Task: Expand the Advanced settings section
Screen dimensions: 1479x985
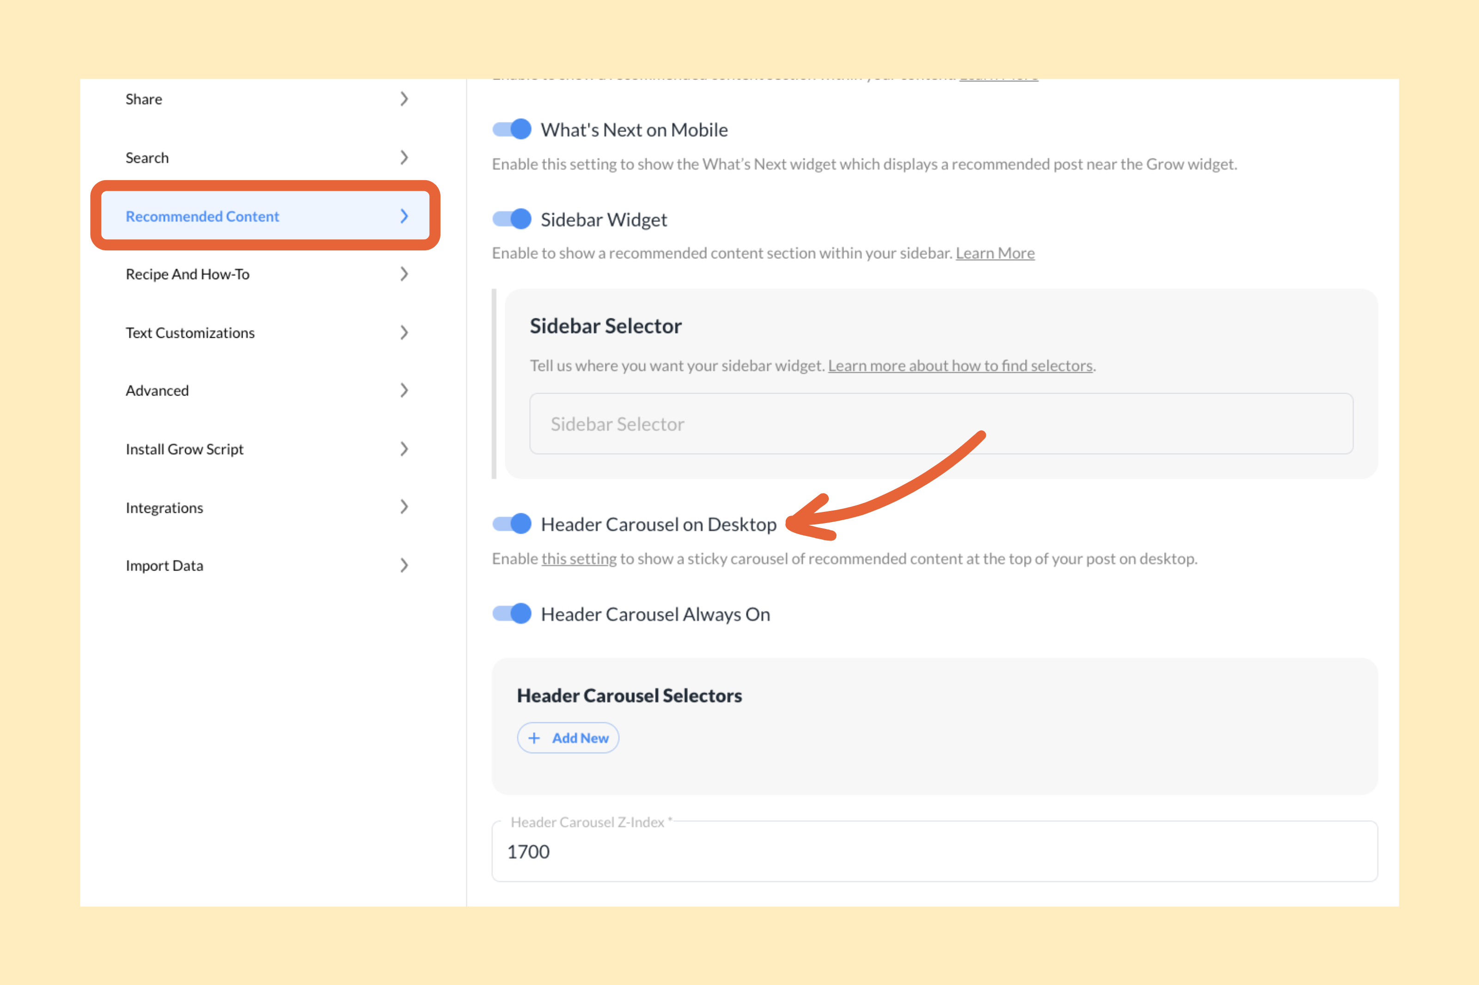Action: pos(404,390)
